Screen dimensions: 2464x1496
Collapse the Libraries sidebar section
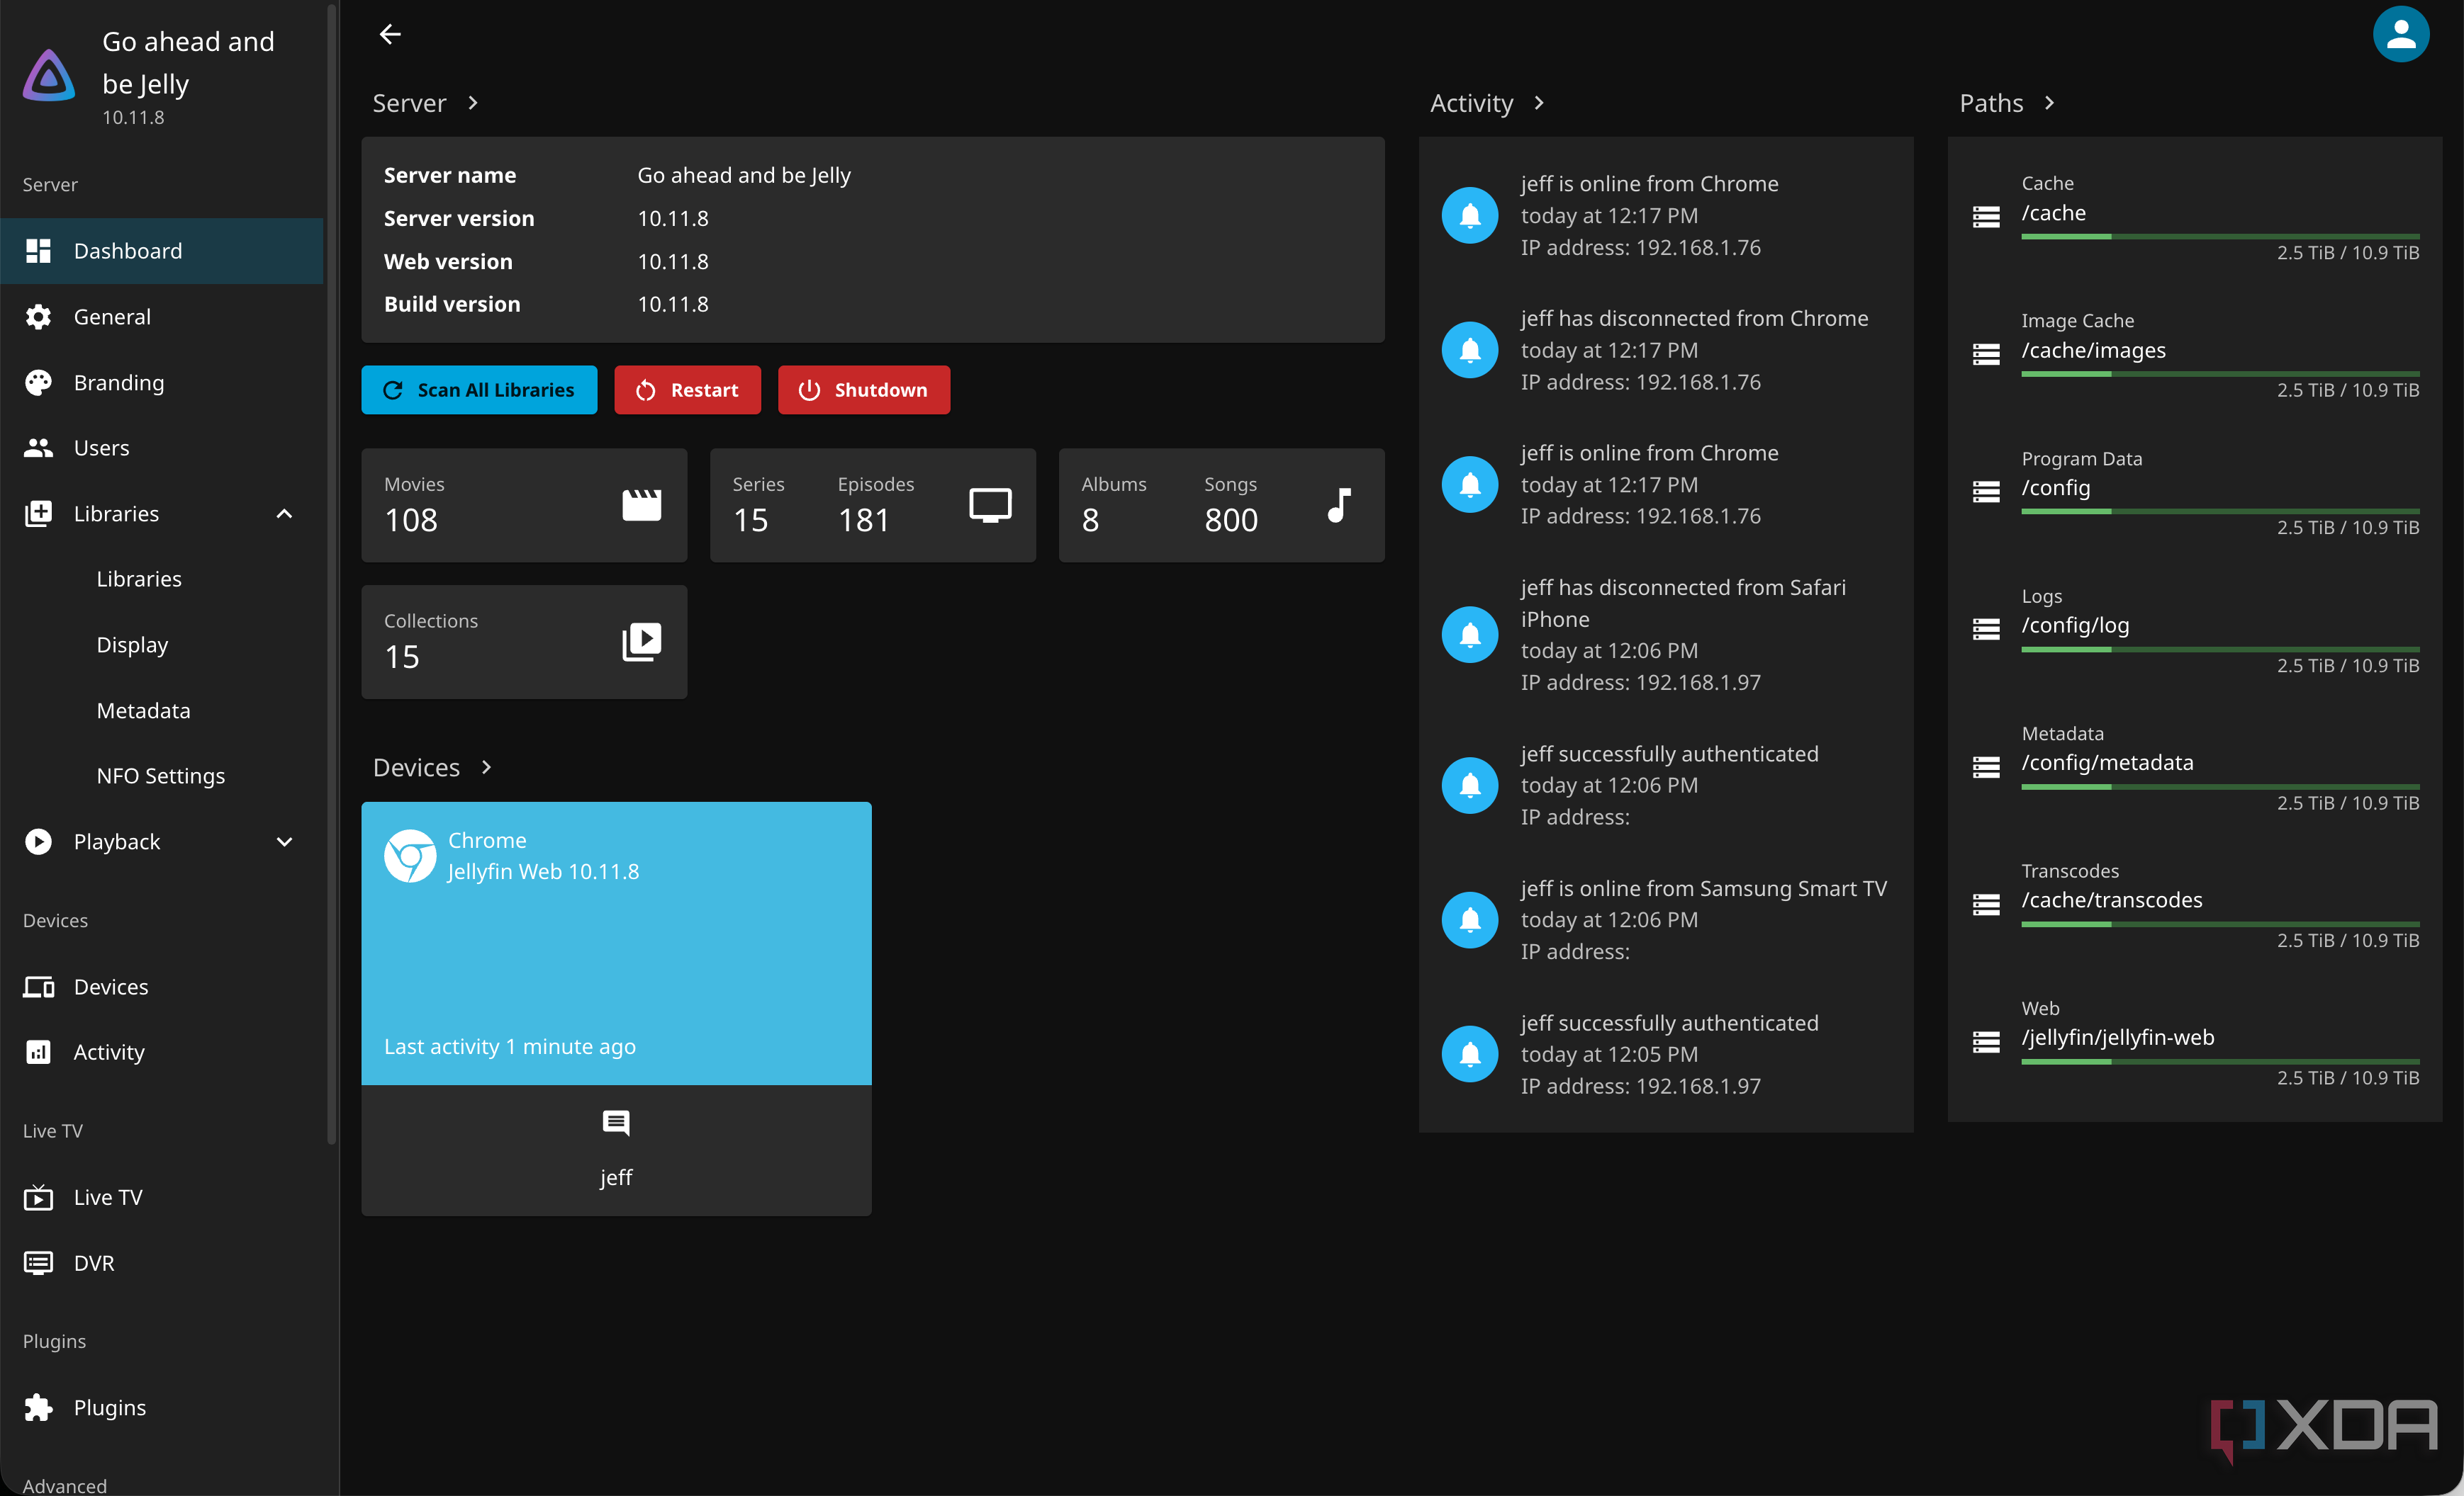point(284,514)
